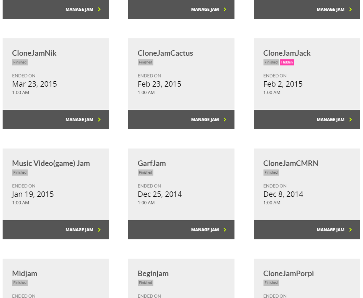Select the Beginjam jam title

click(x=153, y=274)
